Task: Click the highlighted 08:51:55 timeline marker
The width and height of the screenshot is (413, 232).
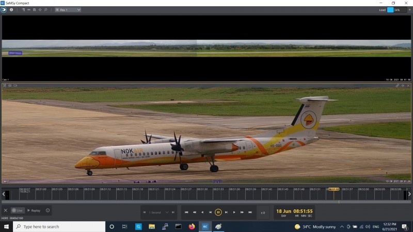Action: (333, 189)
